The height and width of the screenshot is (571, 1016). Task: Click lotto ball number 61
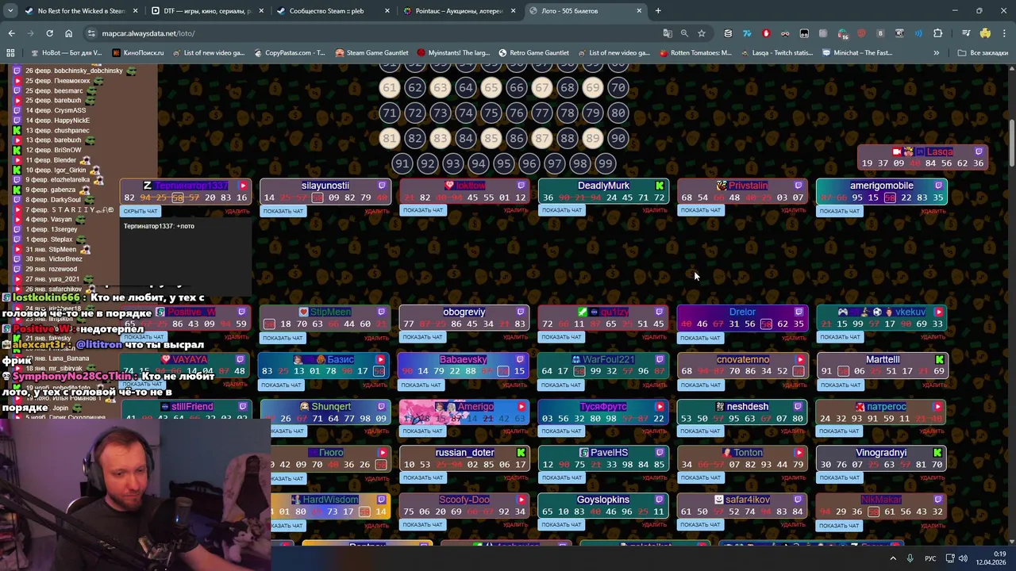389,87
